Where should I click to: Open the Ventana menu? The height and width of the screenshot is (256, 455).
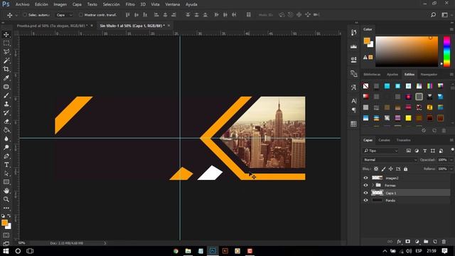[172, 4]
